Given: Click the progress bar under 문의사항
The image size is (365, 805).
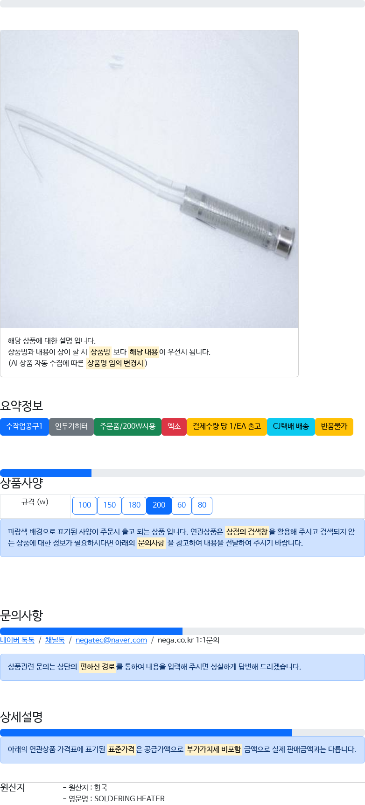Looking at the screenshot, I should click(x=182, y=631).
